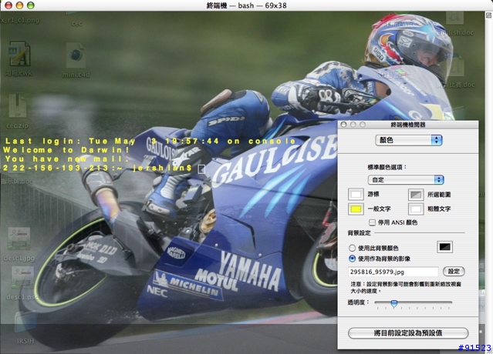Click the desc1.psd desktop file icon
This screenshot has width=493, height=354.
pyautogui.click(x=22, y=278)
